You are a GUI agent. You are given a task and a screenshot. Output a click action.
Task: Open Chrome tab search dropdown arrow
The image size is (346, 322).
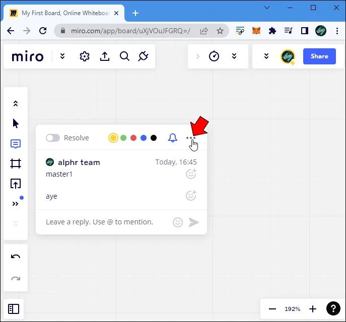click(x=267, y=8)
